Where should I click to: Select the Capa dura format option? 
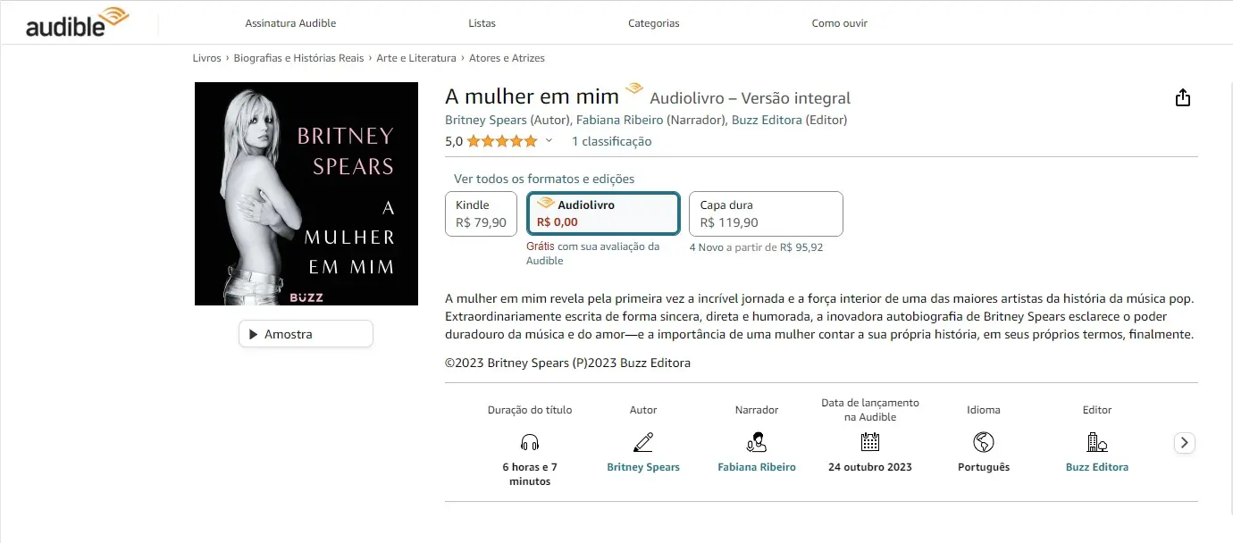pos(765,213)
